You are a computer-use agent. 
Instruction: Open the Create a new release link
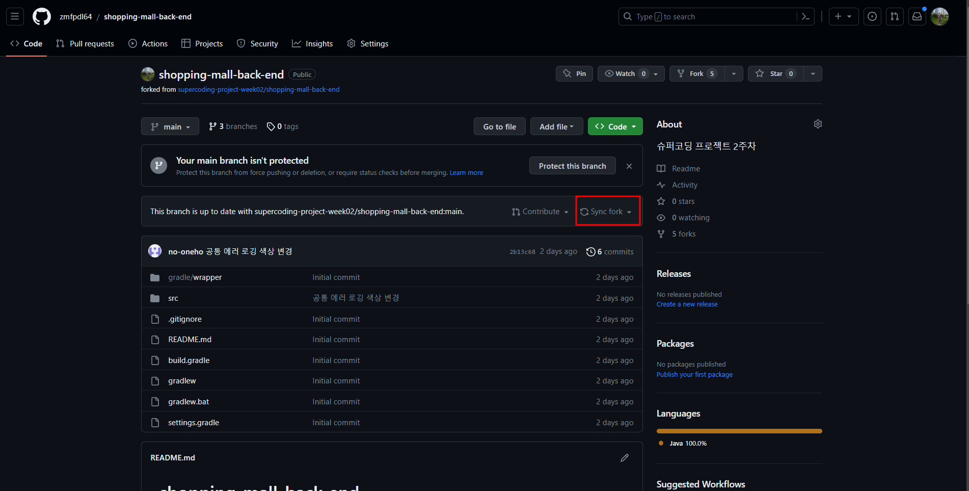pos(687,304)
